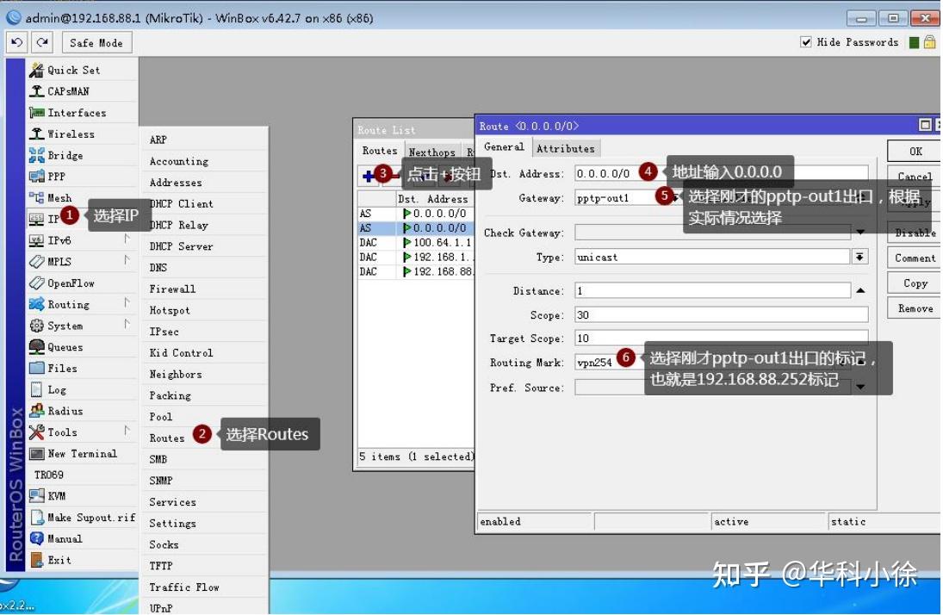This screenshot has height=615, width=943.
Task: Click Make Supout.rif icon
Action: 37,518
